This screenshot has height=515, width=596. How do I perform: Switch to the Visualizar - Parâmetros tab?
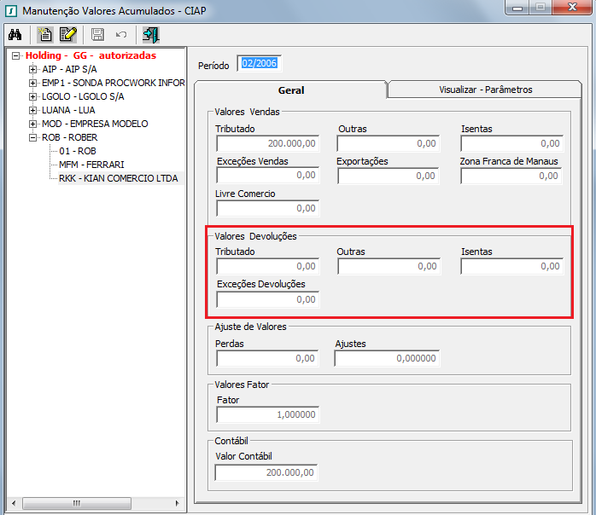coord(485,90)
